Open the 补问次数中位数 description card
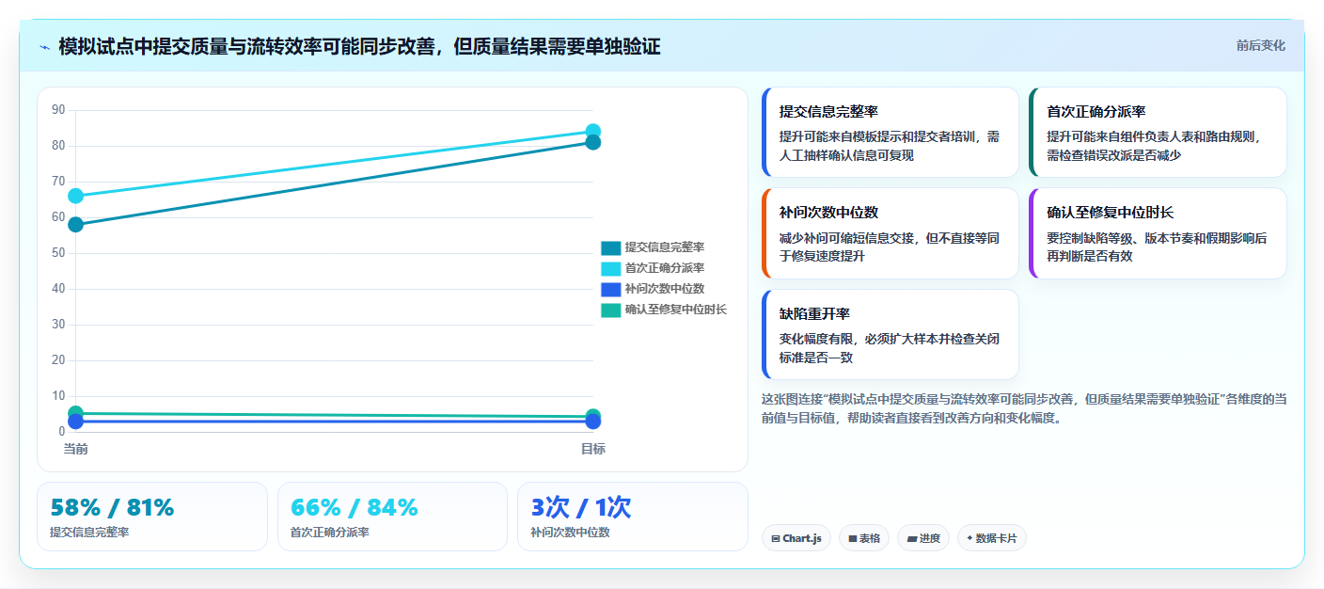The width and height of the screenshot is (1324, 589). [x=891, y=233]
